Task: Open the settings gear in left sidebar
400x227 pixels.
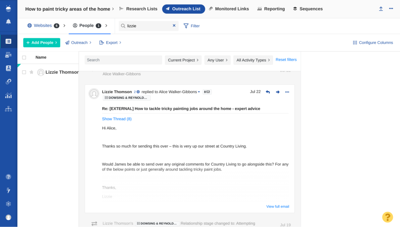Action: (x=8, y=204)
